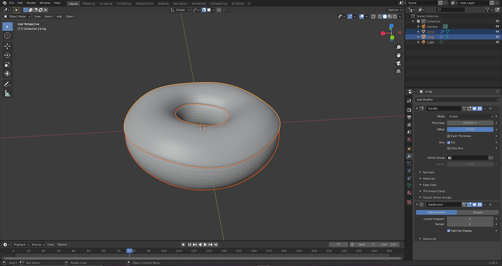Select the Cursor tool in the toolbar
Viewport: 502px width, 266px height.
(7, 35)
